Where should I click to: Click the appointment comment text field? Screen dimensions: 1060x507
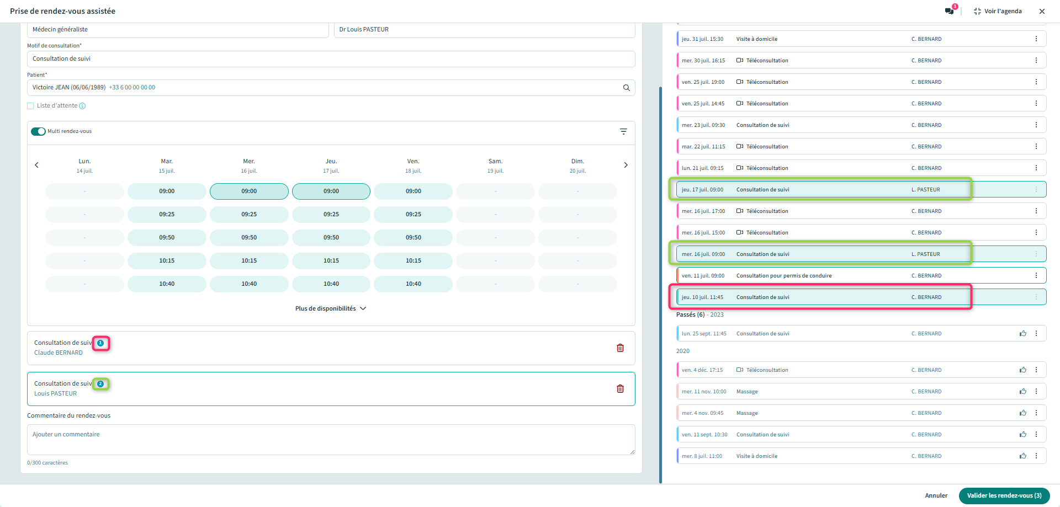click(331, 439)
